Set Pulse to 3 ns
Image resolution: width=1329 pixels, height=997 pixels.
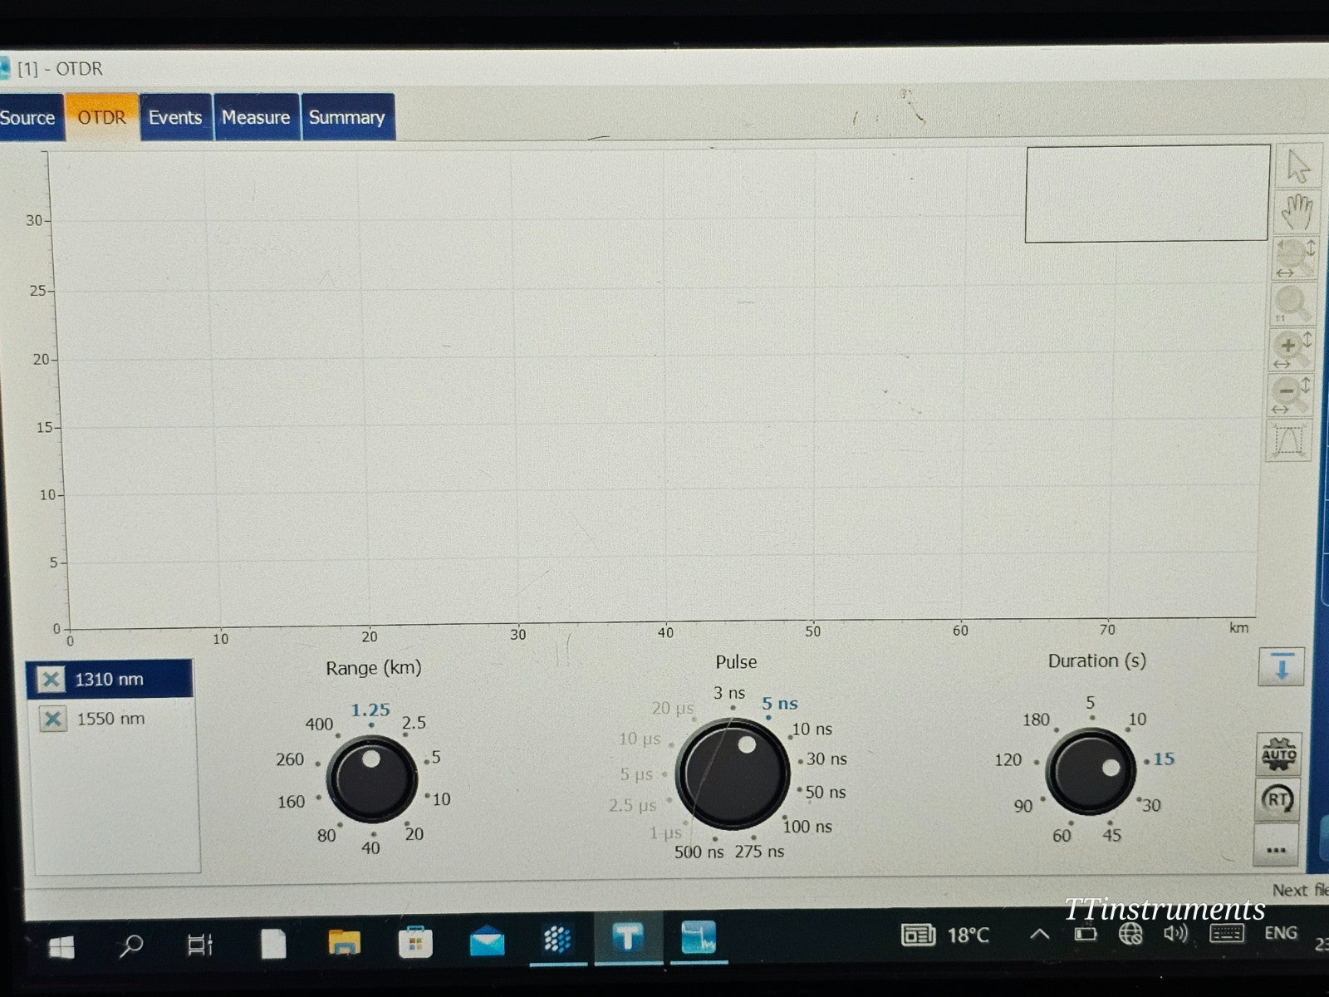(x=729, y=693)
